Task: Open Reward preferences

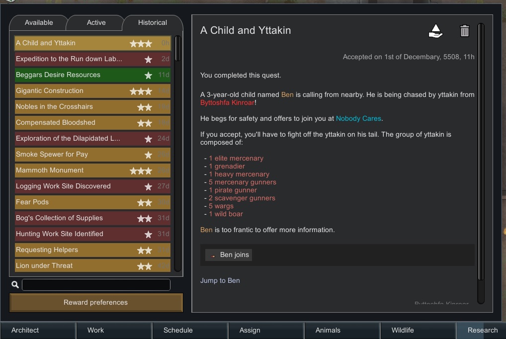Action: point(96,302)
